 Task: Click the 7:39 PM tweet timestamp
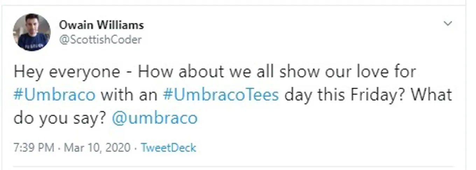[34, 147]
